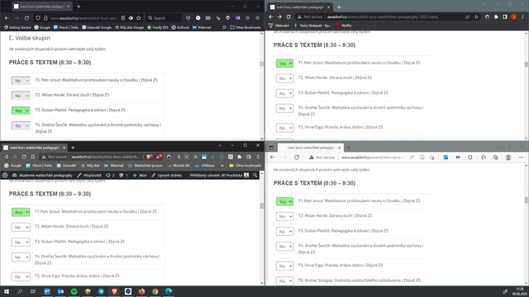Open Akademie waldorfské pedagogiky admin bar item
Screen dimensions: 529x297
(42, 175)
